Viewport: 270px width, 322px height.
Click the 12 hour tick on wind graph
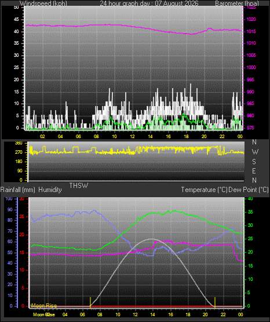132,136
